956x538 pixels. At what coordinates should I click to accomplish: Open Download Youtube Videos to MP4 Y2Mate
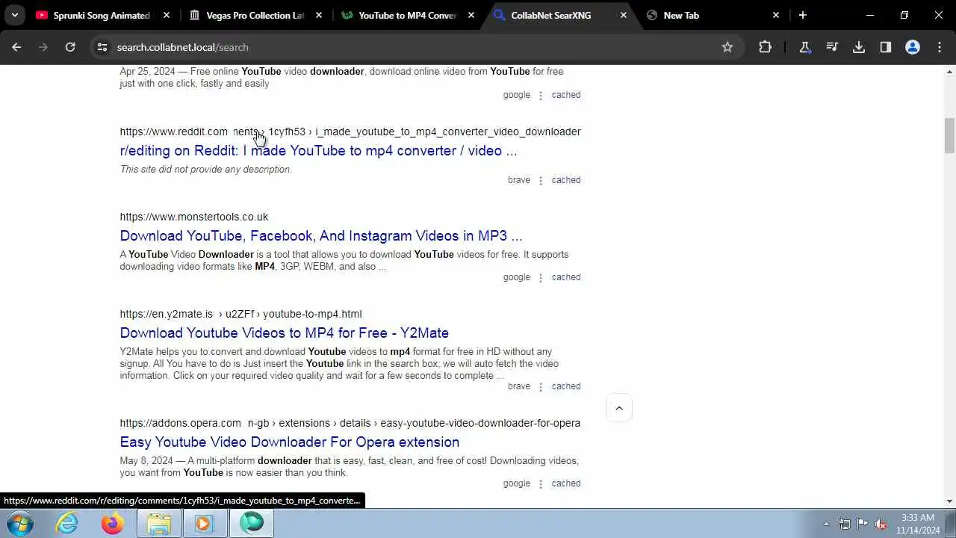pos(285,333)
